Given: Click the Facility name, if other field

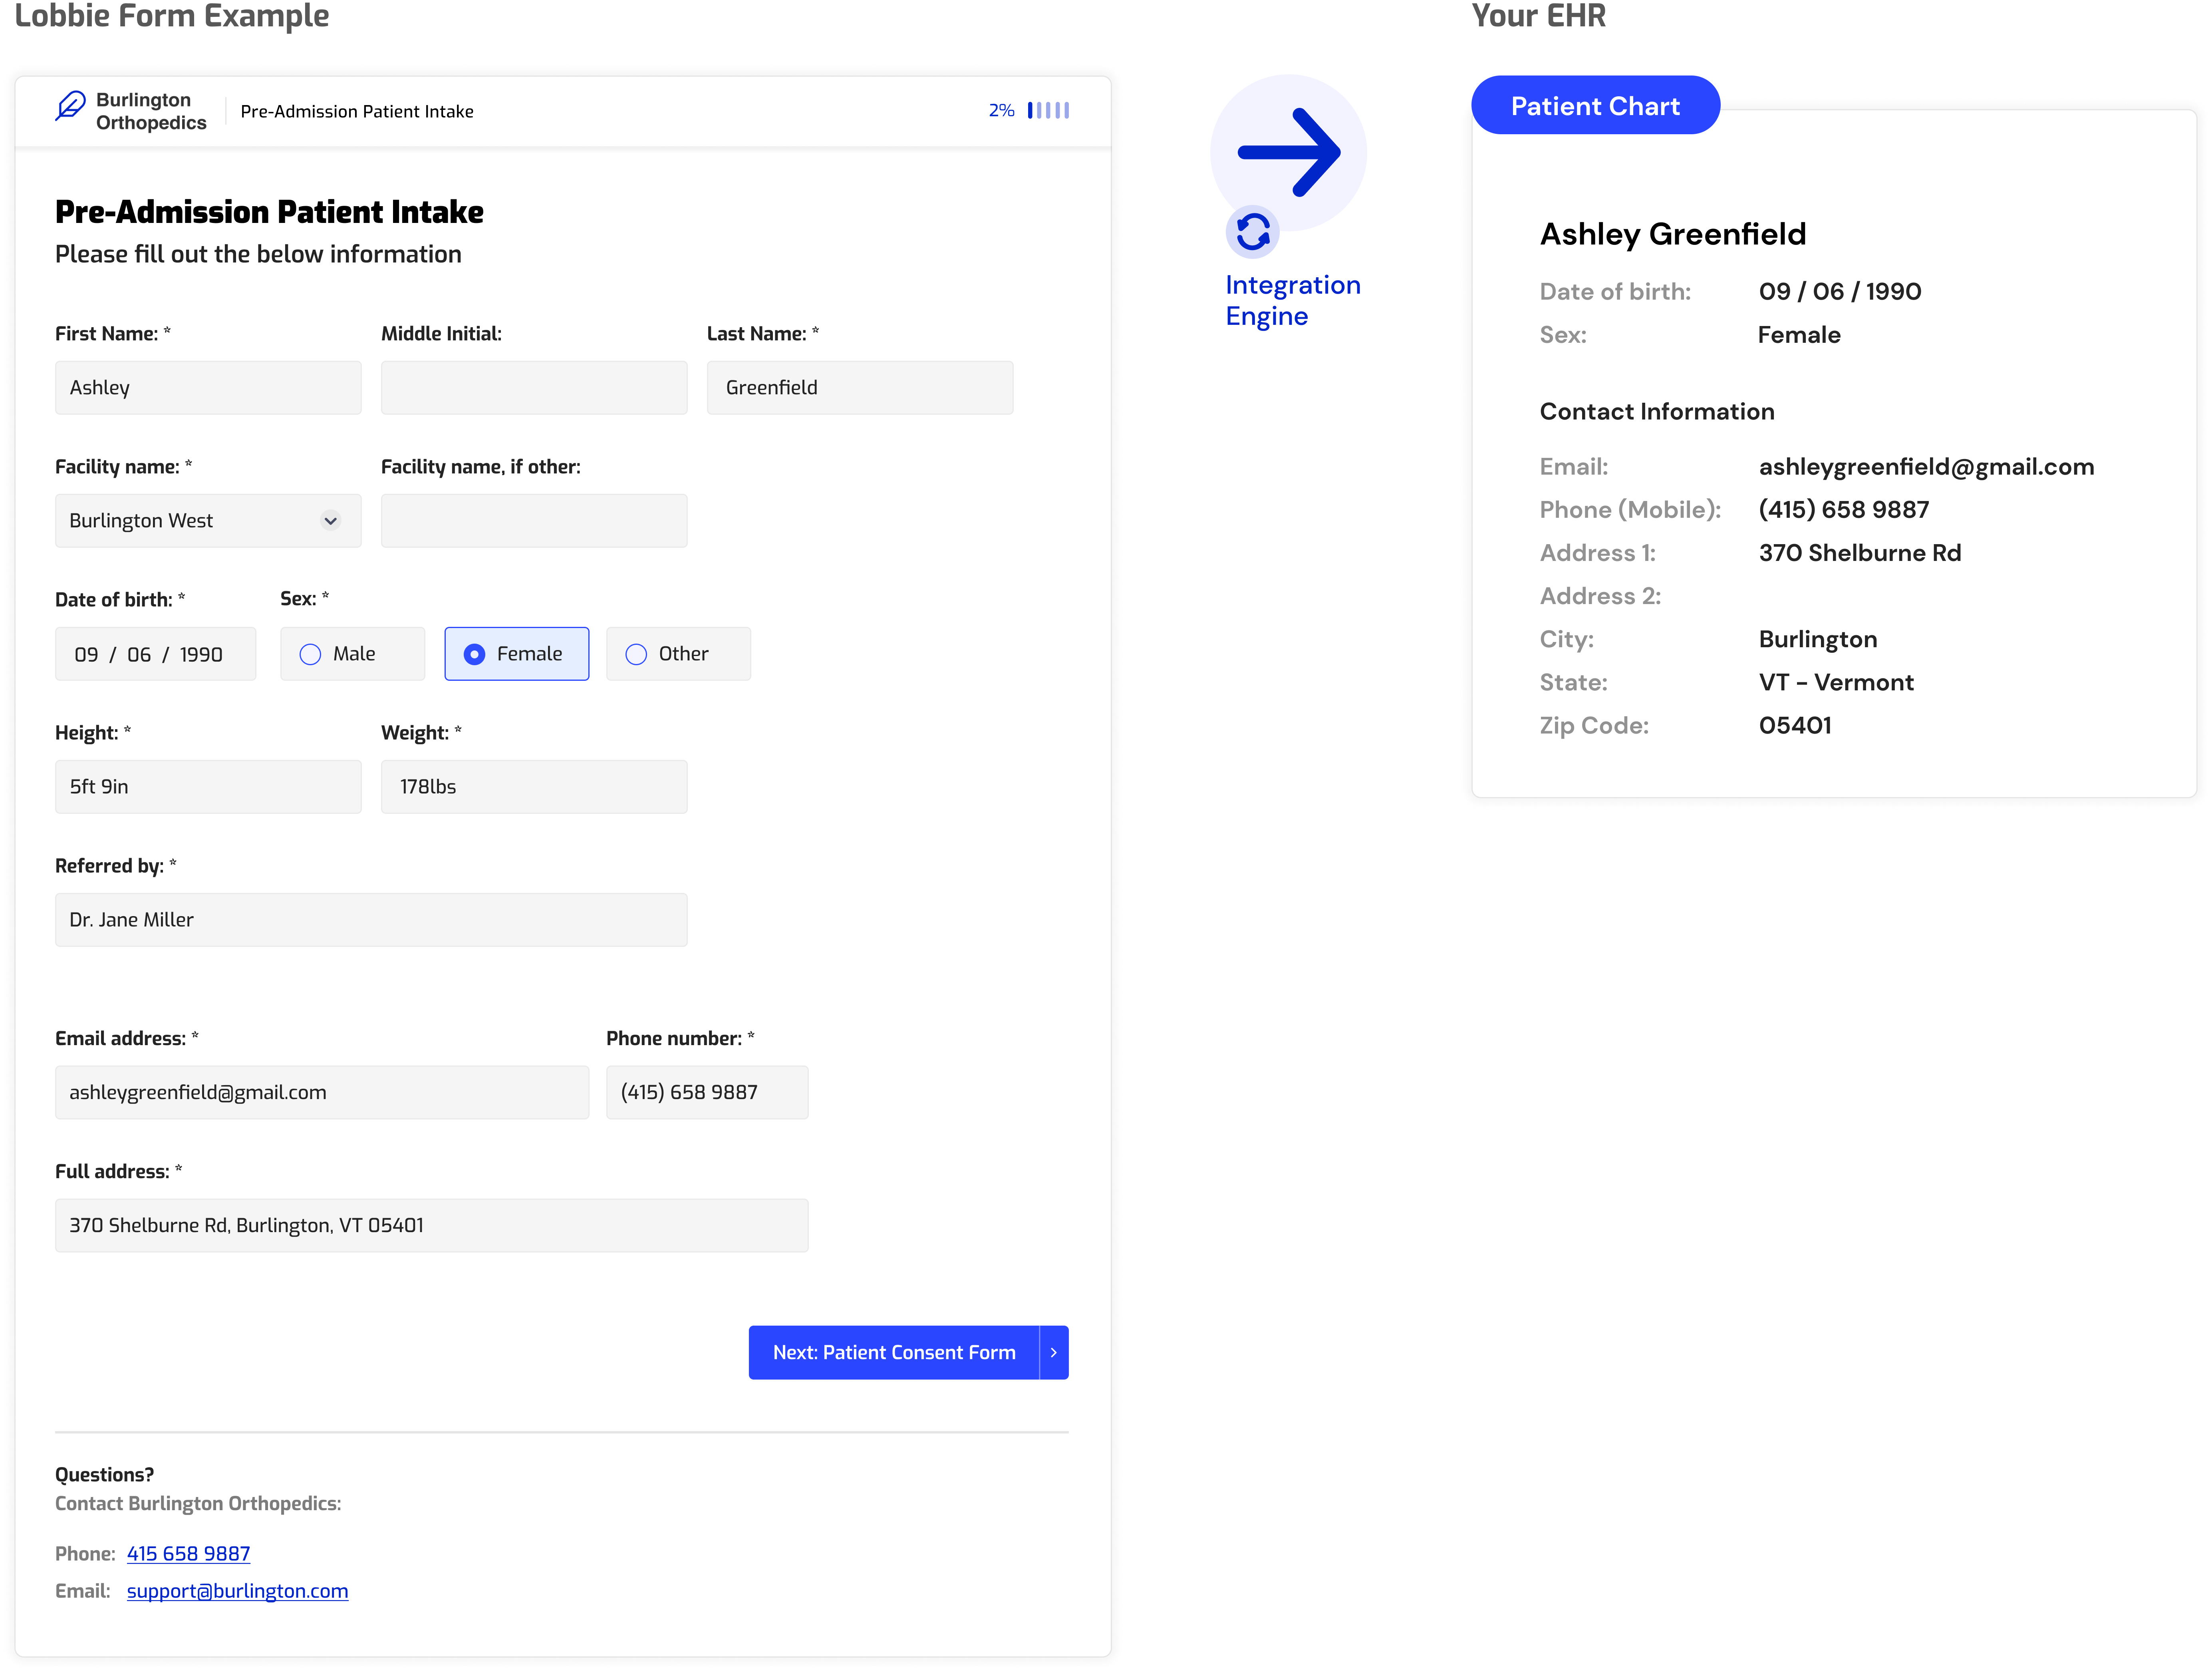Looking at the screenshot, I should point(534,521).
